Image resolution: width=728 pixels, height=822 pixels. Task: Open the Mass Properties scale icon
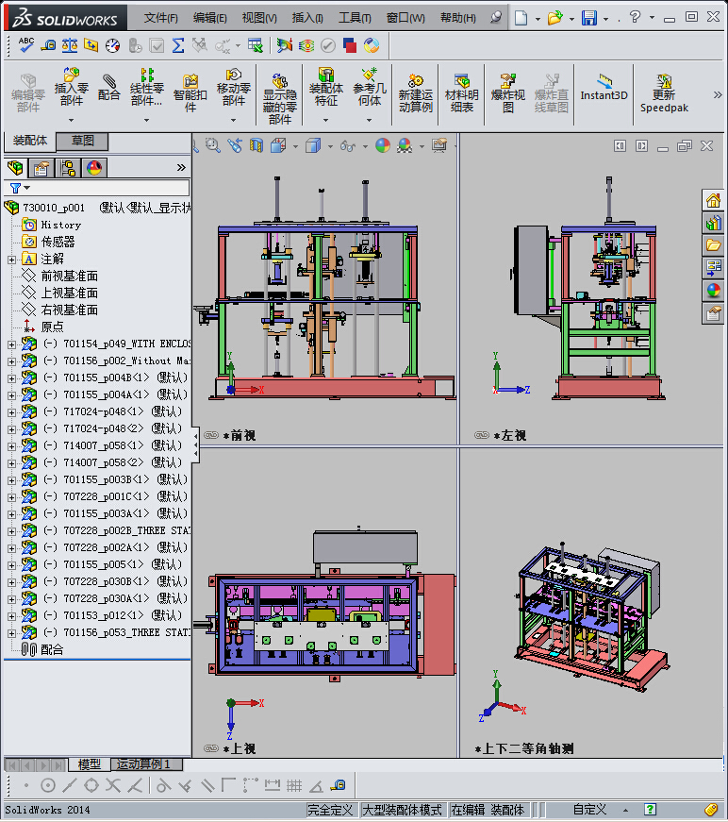(70, 45)
